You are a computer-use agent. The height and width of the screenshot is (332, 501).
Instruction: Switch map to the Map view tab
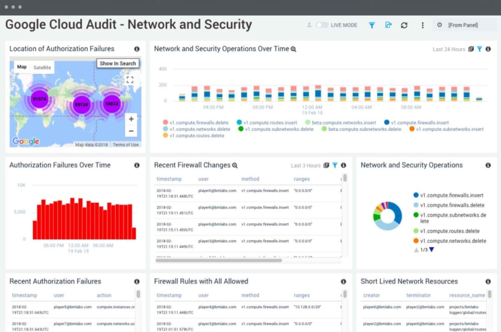[22, 67]
